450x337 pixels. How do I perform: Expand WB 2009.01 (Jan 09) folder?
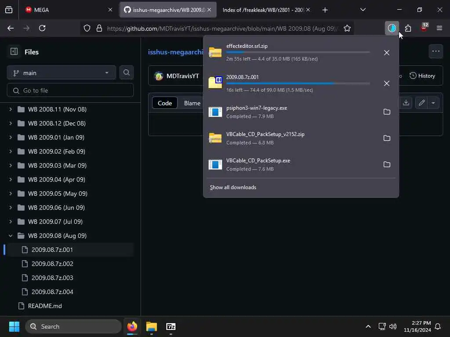pos(11,137)
